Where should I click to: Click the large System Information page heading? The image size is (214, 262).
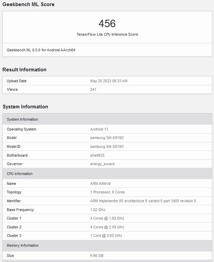(25, 107)
